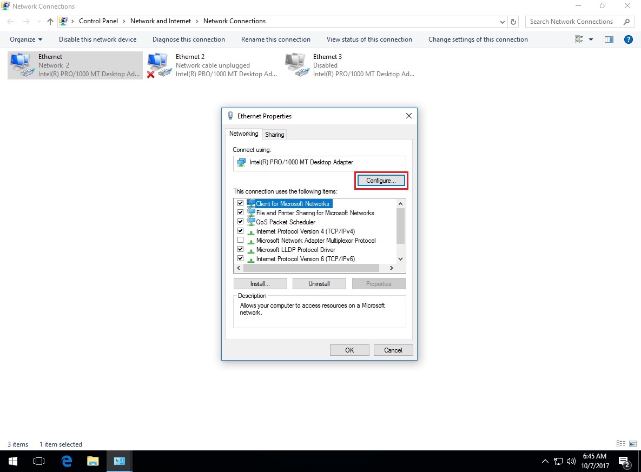Open Task View from taskbar
Viewport: 641px width, 472px height.
click(x=39, y=461)
